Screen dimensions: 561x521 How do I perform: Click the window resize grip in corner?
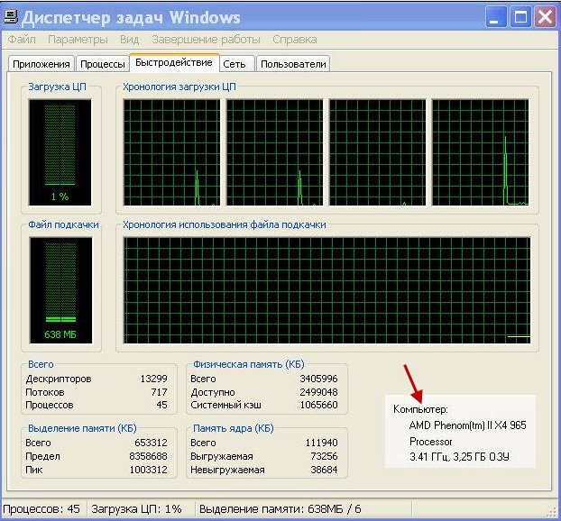(x=552, y=511)
